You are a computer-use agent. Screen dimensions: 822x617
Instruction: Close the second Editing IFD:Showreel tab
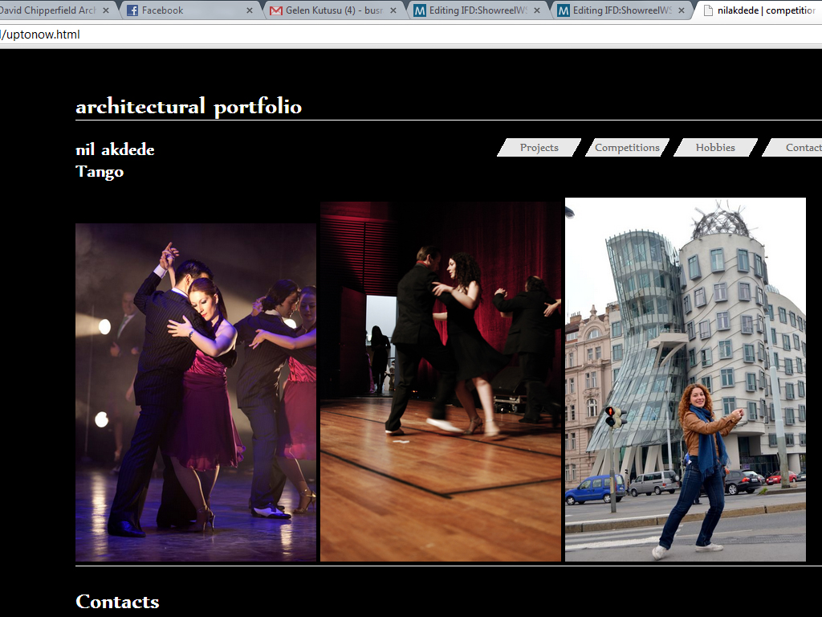point(682,10)
